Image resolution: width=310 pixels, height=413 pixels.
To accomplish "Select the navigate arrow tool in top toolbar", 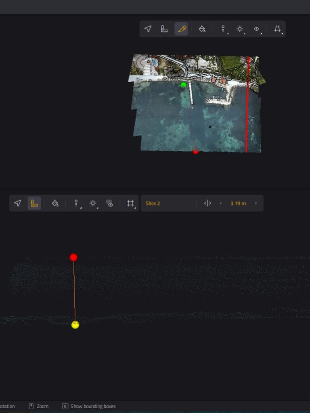I will point(148,29).
